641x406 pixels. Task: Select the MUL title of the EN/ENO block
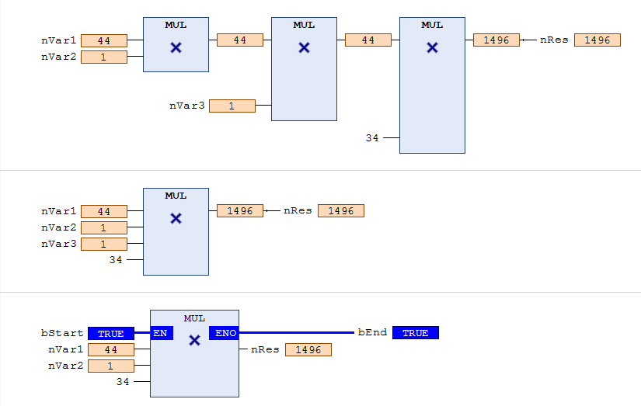(194, 318)
